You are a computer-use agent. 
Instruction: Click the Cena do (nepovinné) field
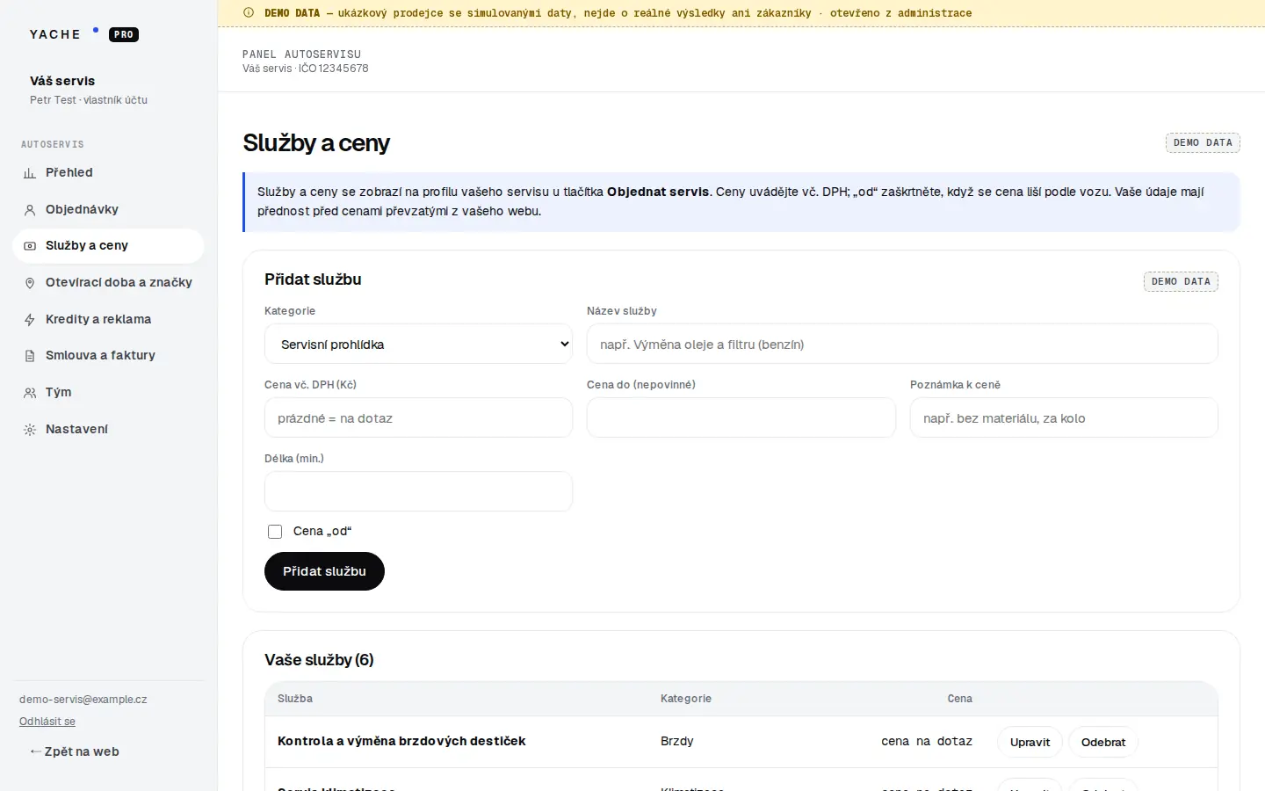(741, 417)
